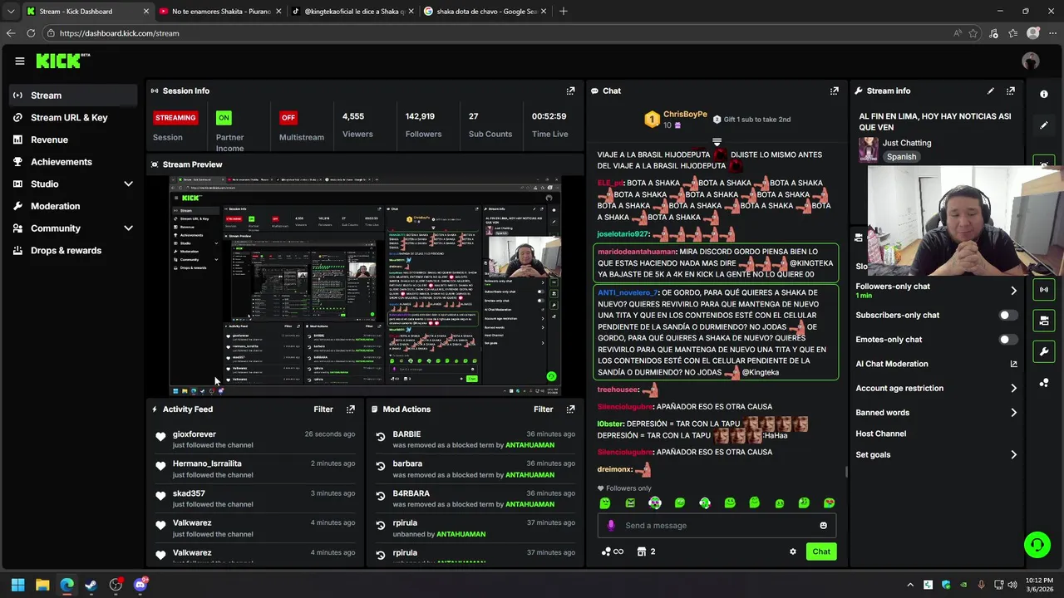
Task: Click the camera panel icon in the right rail
Action: (1044, 321)
